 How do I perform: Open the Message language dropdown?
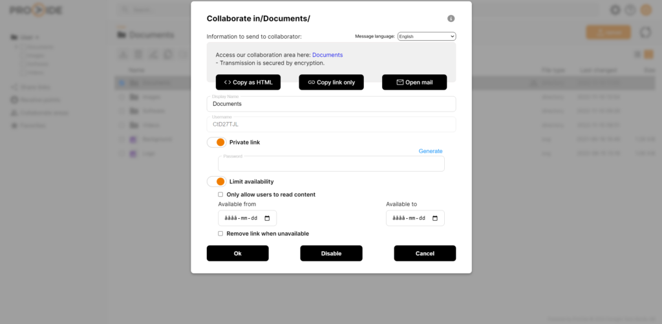(x=427, y=37)
